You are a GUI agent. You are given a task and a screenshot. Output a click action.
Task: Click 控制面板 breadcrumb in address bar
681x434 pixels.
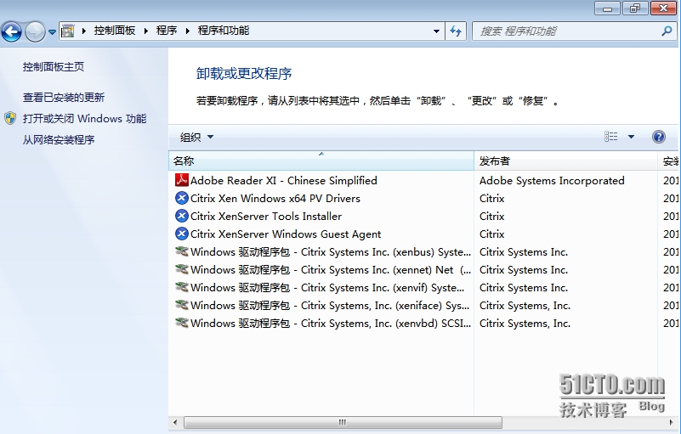pyautogui.click(x=115, y=31)
